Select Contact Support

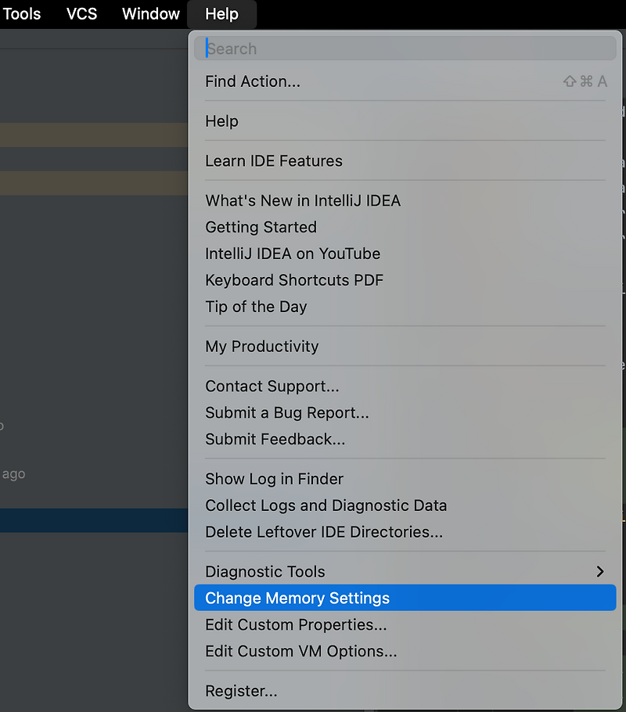272,386
